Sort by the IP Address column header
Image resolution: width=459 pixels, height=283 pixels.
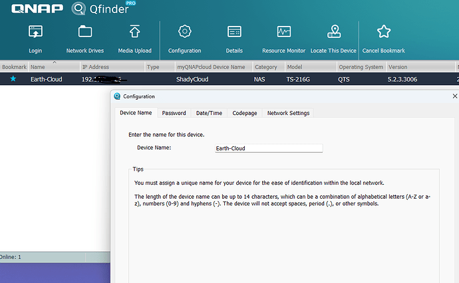pos(112,67)
